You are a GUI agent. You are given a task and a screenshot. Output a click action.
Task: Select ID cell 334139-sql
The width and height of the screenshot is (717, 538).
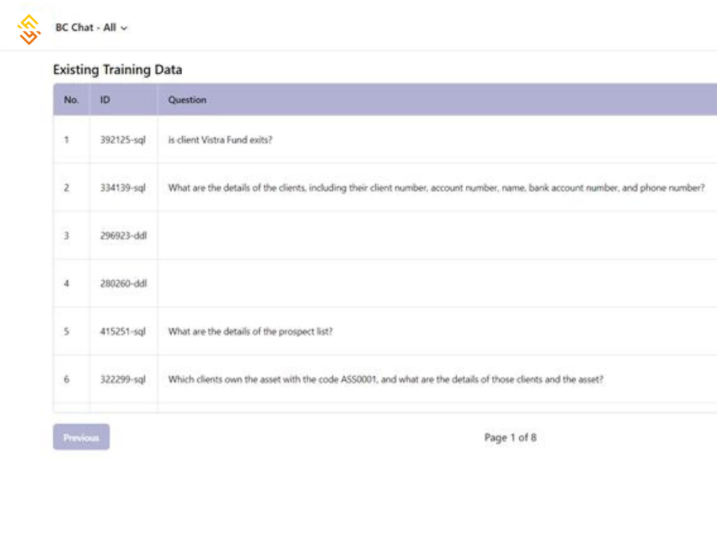point(123,187)
